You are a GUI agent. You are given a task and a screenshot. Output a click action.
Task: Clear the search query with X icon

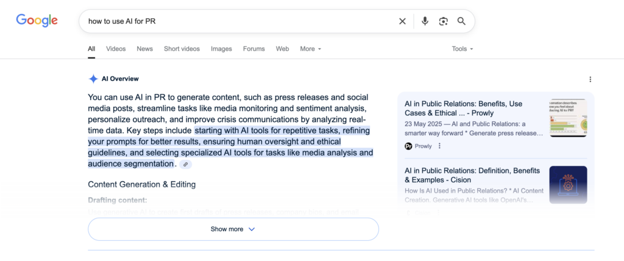coord(402,21)
